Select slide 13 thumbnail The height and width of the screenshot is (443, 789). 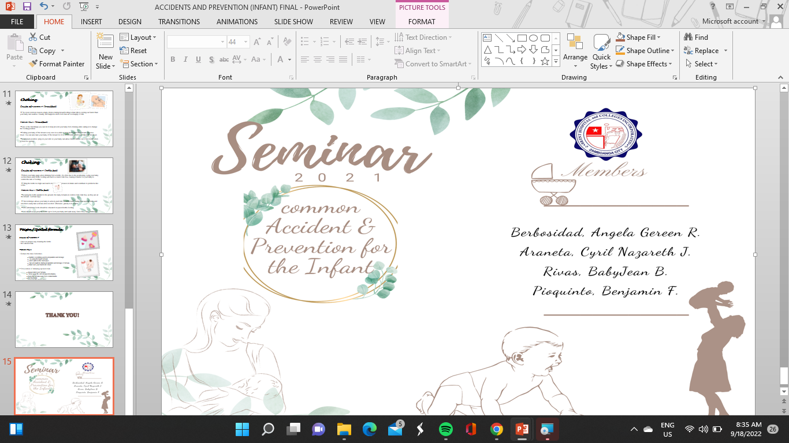tap(64, 252)
